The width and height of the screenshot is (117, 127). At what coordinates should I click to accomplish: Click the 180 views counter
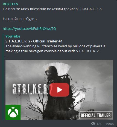click(99, 124)
